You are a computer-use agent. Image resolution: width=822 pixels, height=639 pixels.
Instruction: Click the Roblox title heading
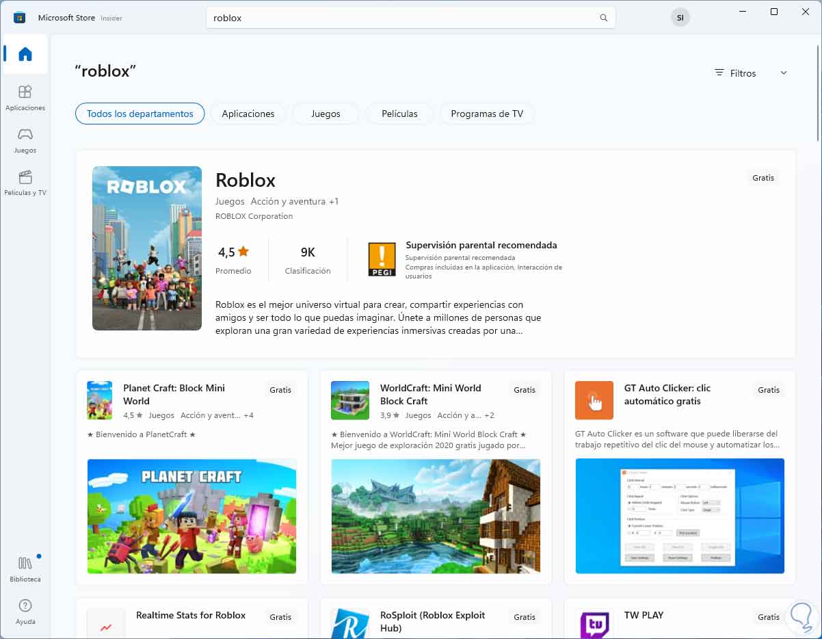(246, 180)
